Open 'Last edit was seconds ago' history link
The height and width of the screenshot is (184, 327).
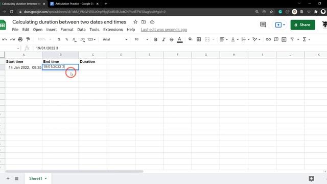click(x=164, y=30)
